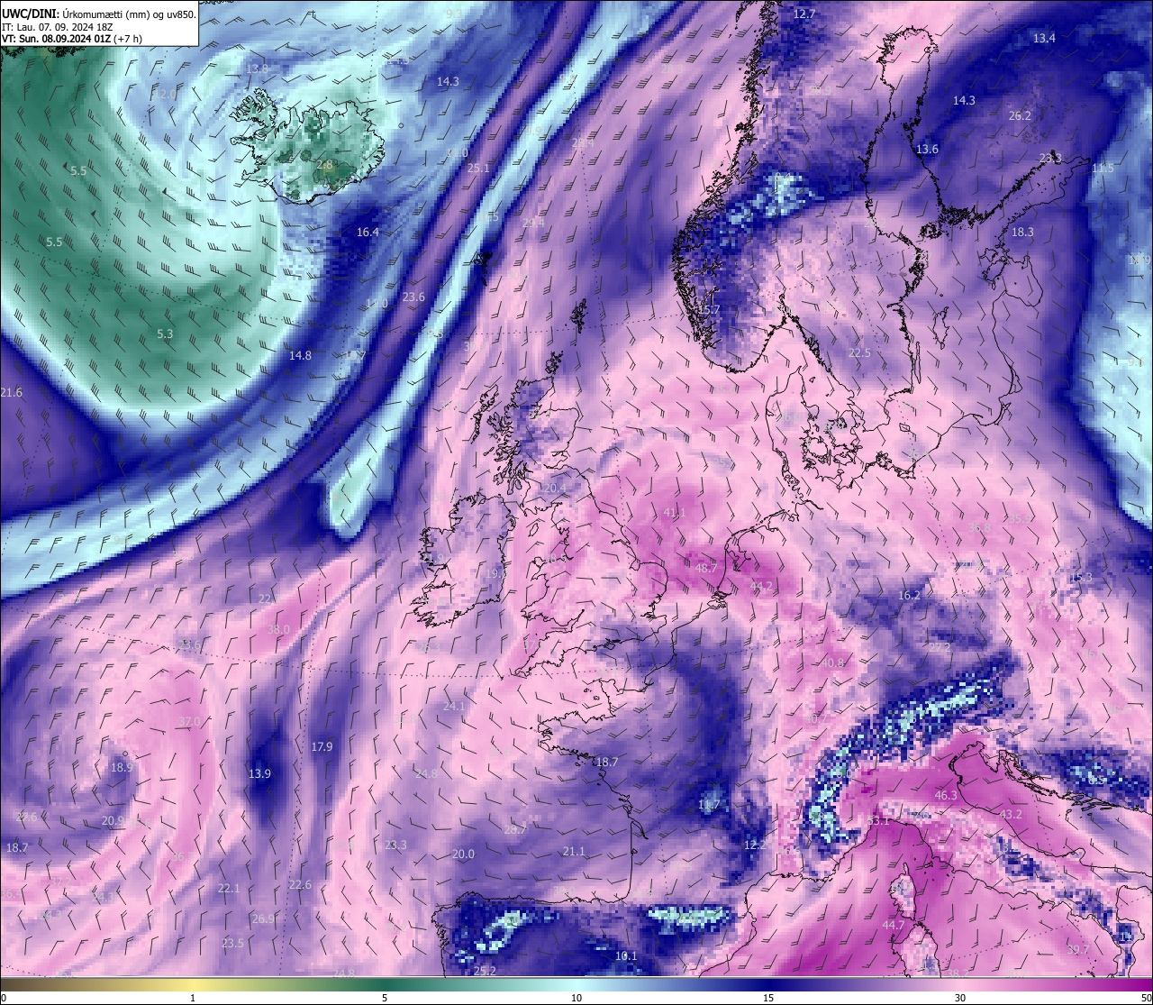The image size is (1153, 1005).
Task: Click the 26.2 value over Finland
Action: coord(1020,116)
